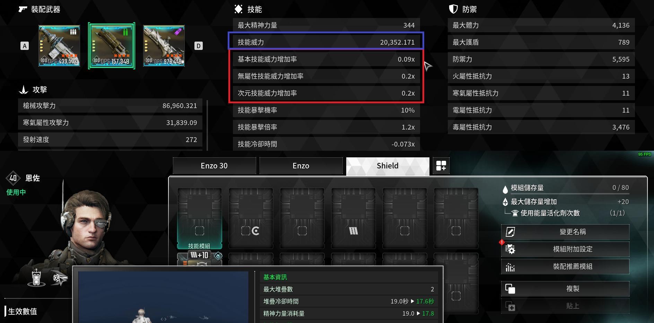Screen dimensions: 654x323
Task: Click the 複製 copy icon
Action: click(x=510, y=289)
